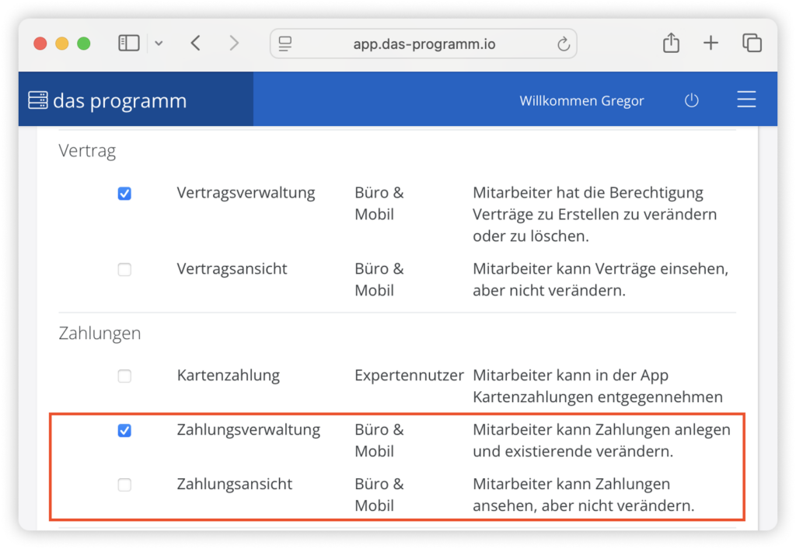This screenshot has width=796, height=549.
Task: Click the forward navigation button
Action: 234,43
